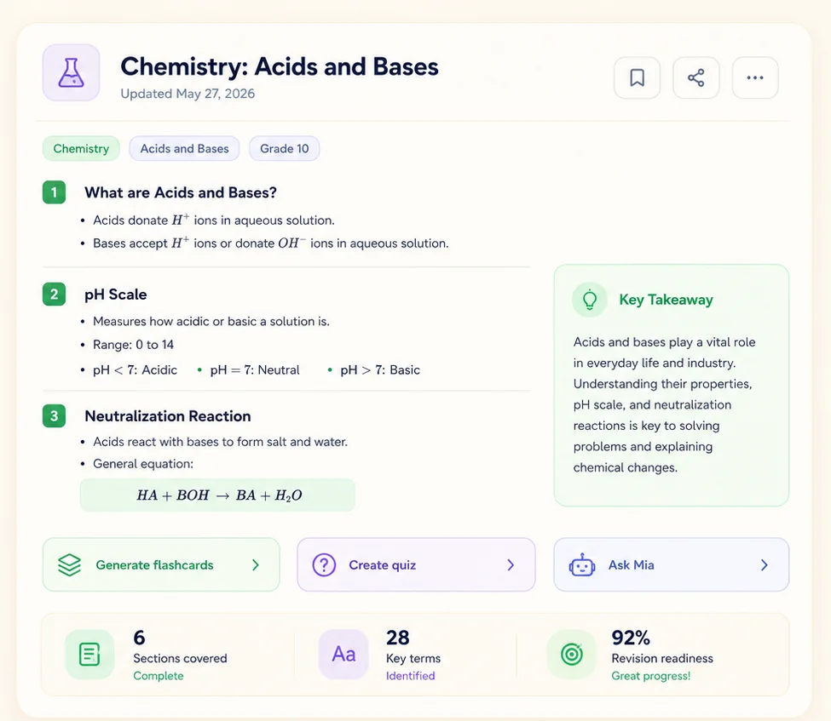Click the Ask Mia button
This screenshot has width=831, height=721.
click(x=672, y=565)
